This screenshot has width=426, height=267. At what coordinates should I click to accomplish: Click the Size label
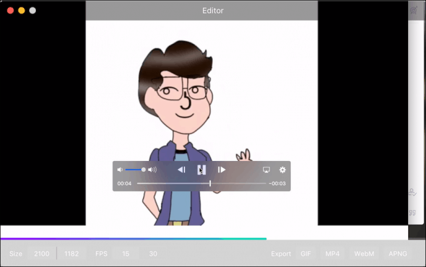click(x=16, y=254)
